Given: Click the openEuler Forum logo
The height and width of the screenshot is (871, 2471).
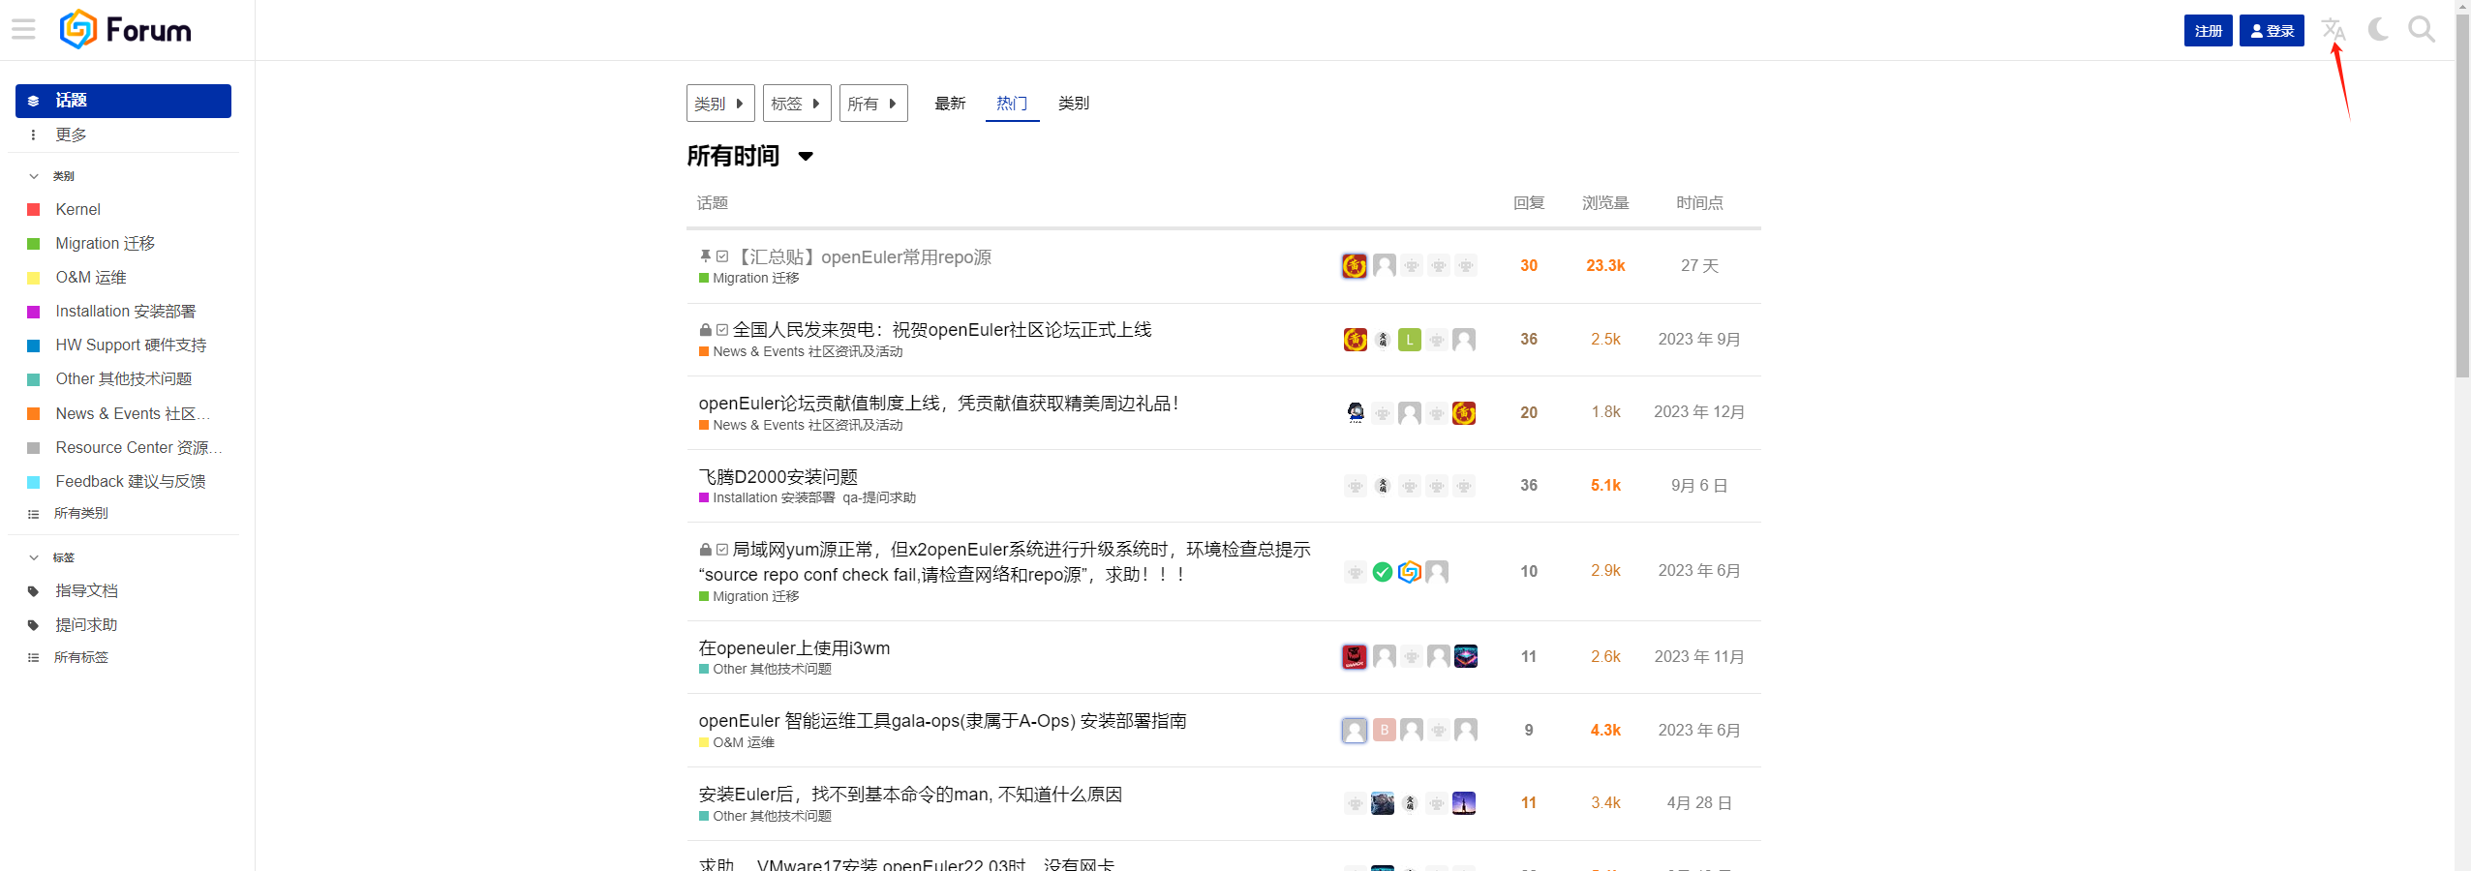Looking at the screenshot, I should click(x=126, y=30).
